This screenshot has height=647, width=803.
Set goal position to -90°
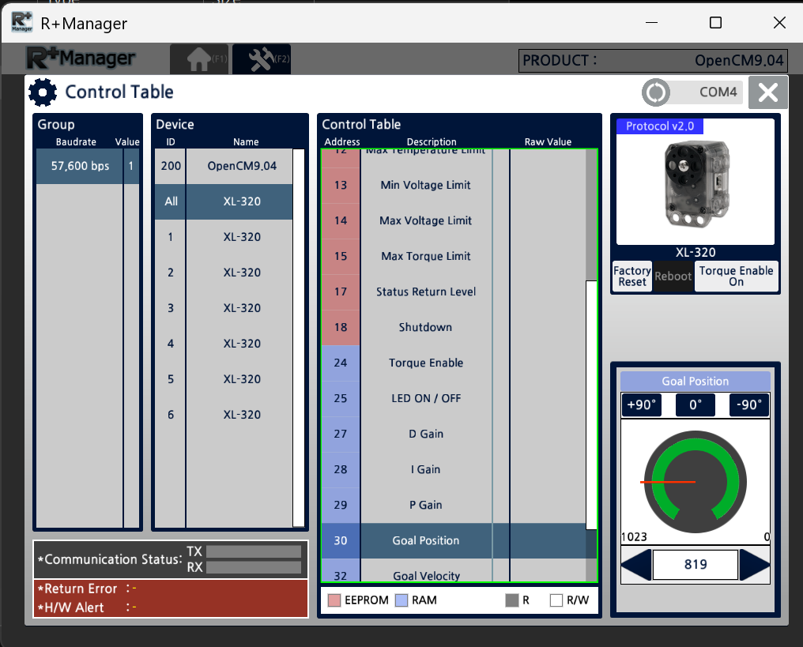(x=749, y=405)
